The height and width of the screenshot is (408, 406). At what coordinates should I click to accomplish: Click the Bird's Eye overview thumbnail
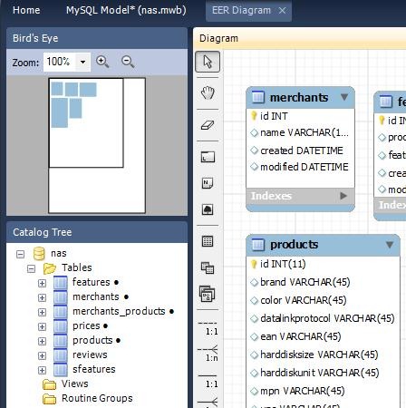click(97, 145)
